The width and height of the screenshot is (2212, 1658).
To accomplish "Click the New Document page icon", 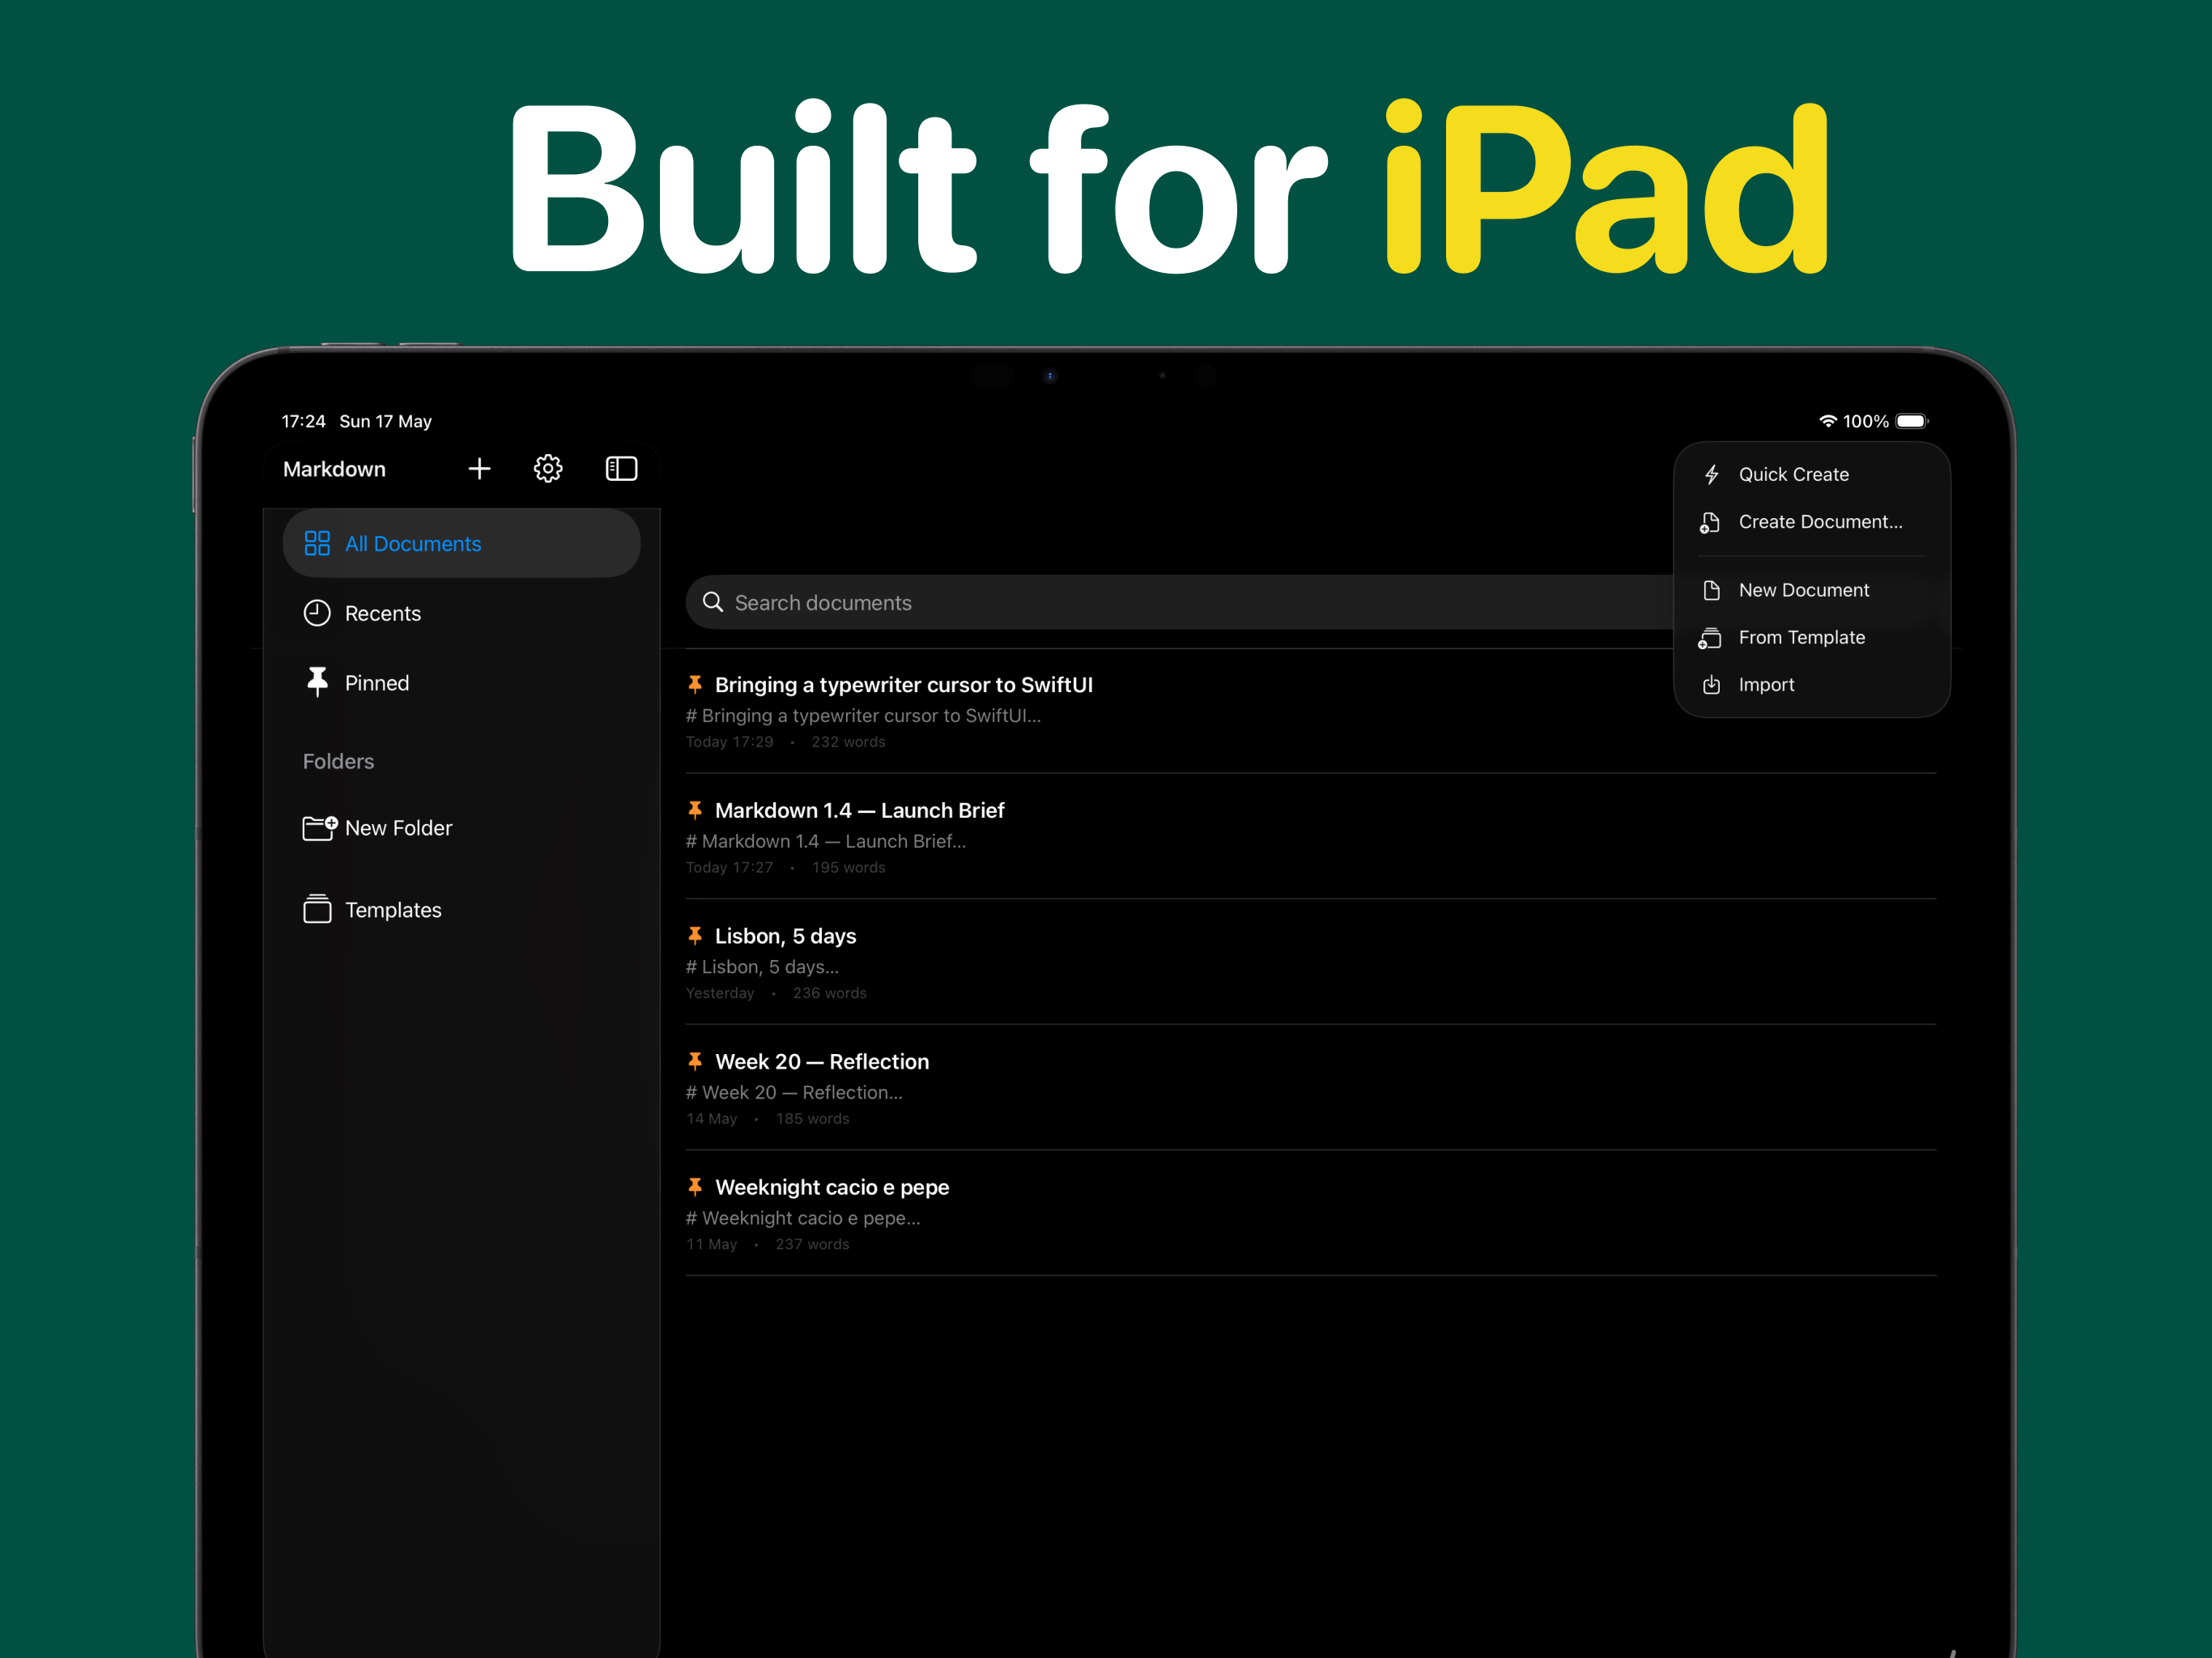I will 1711,590.
